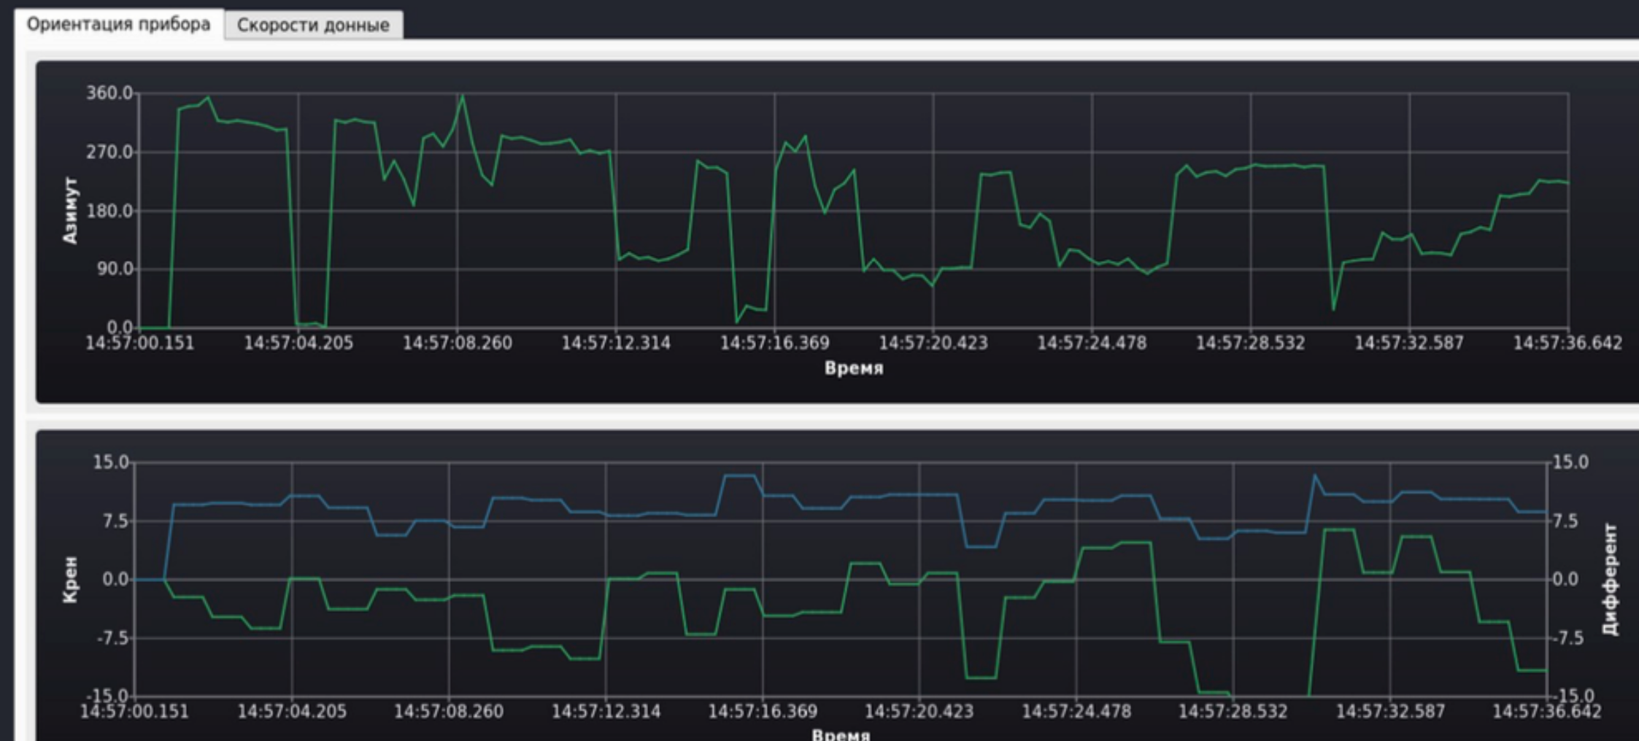Click 14:57:12.314 under the Азимут chart
The image size is (1639, 741).
[x=616, y=343]
